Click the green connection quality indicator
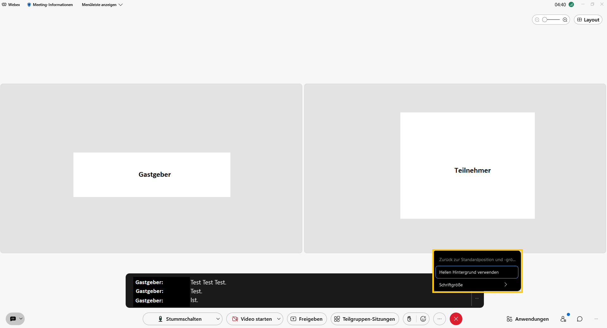 coord(571,4)
